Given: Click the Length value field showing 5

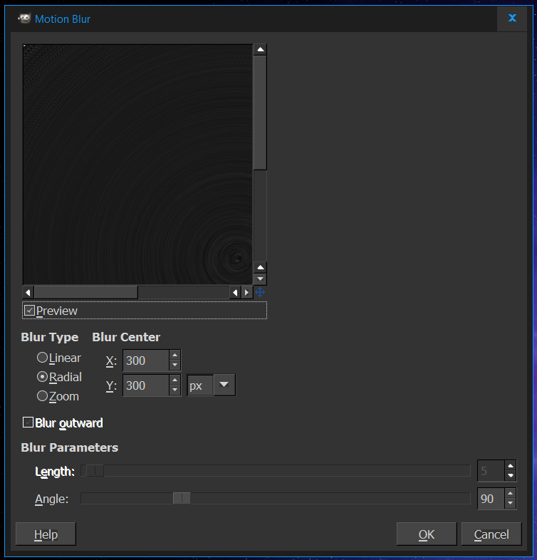Looking at the screenshot, I should [491, 471].
